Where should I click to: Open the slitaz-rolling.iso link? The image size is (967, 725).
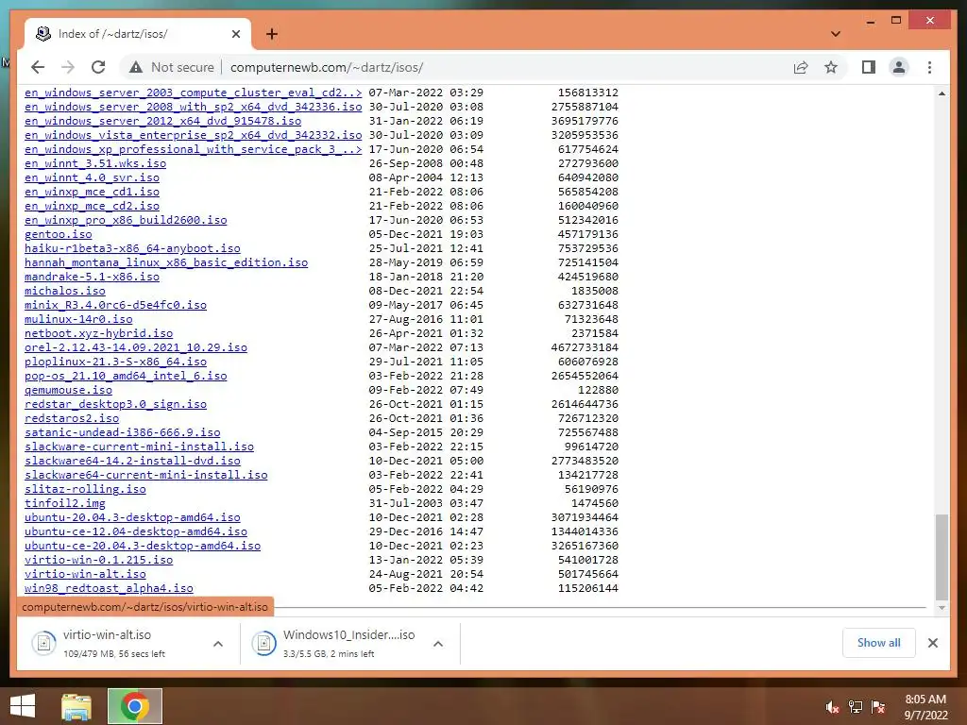[x=85, y=490]
